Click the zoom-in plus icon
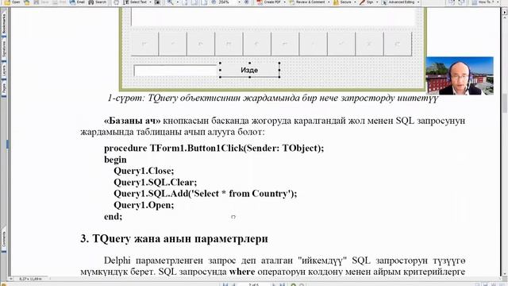Image resolution: width=508 pixels, height=286 pixels. [247, 2]
